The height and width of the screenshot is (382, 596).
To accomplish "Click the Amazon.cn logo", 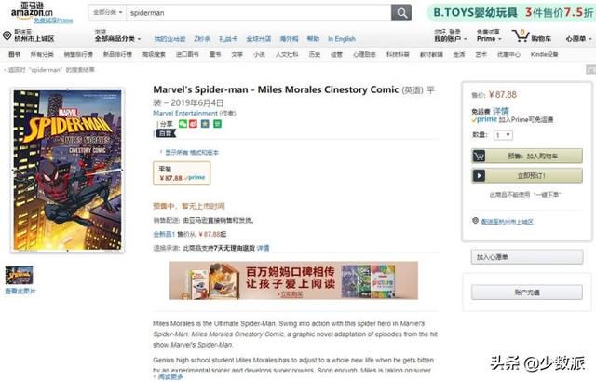I will pos(32,10).
